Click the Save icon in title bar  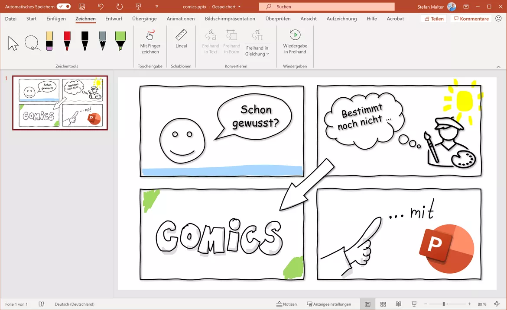(82, 6)
